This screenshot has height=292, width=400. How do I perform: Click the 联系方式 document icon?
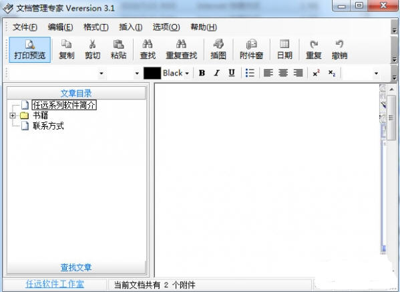point(25,126)
